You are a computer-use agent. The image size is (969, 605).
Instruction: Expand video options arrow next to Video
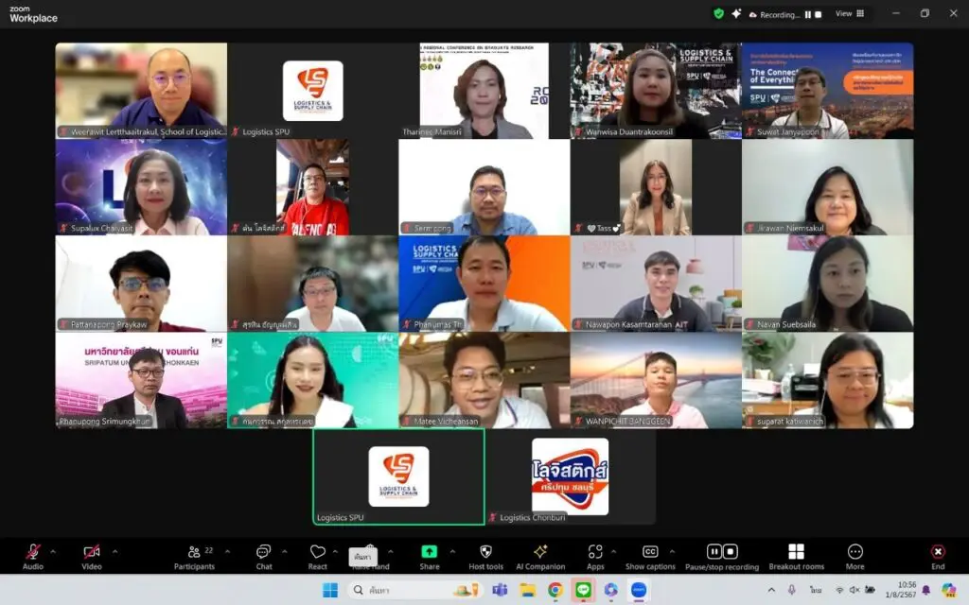115,551
